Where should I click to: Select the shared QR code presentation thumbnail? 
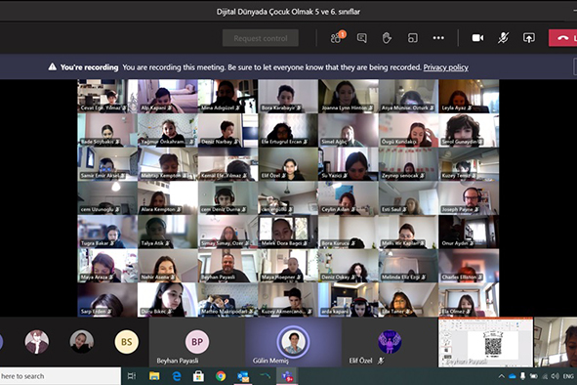(x=485, y=342)
